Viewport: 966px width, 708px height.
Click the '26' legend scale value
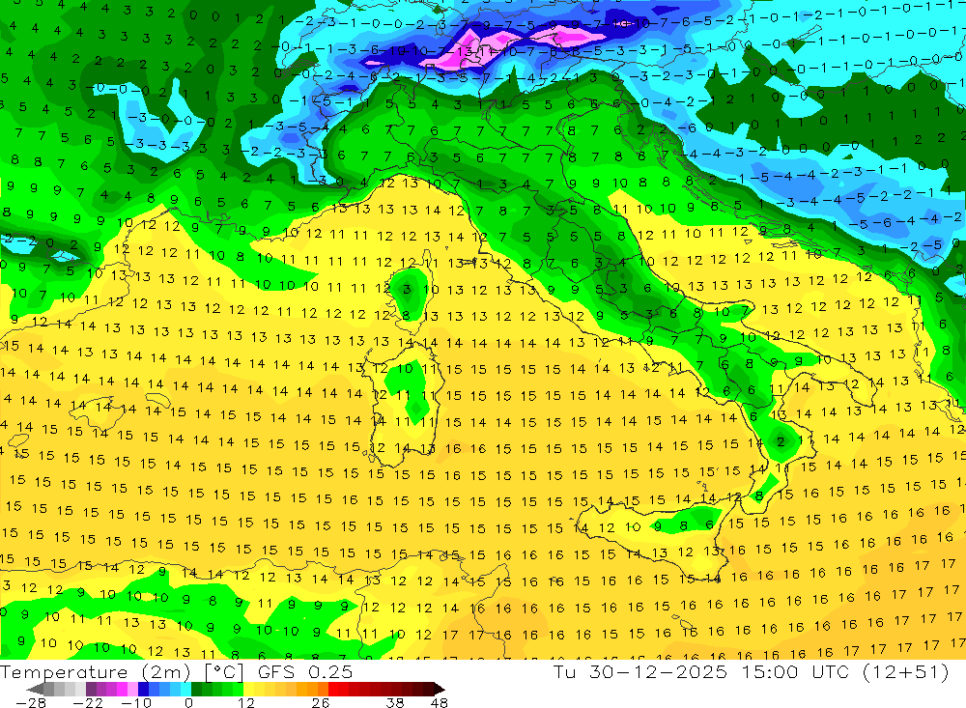tap(321, 702)
